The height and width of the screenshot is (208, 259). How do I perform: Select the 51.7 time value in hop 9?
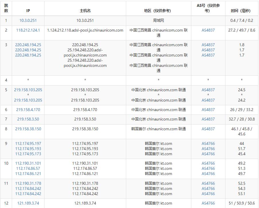(x=242, y=149)
